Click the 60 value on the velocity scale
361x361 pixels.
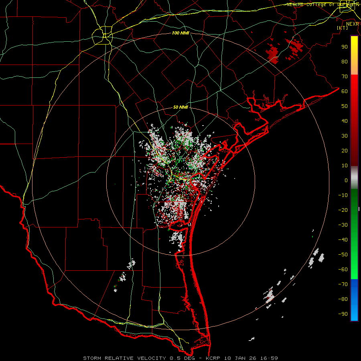[x=345, y=91]
